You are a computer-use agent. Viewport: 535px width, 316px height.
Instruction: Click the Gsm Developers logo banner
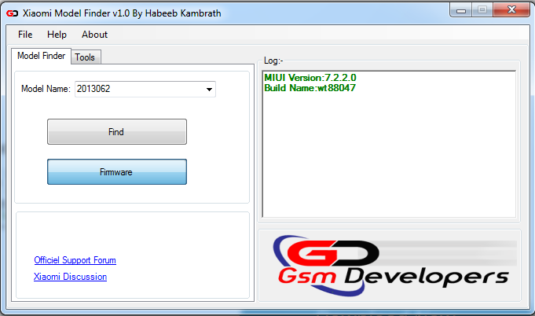tap(390, 266)
